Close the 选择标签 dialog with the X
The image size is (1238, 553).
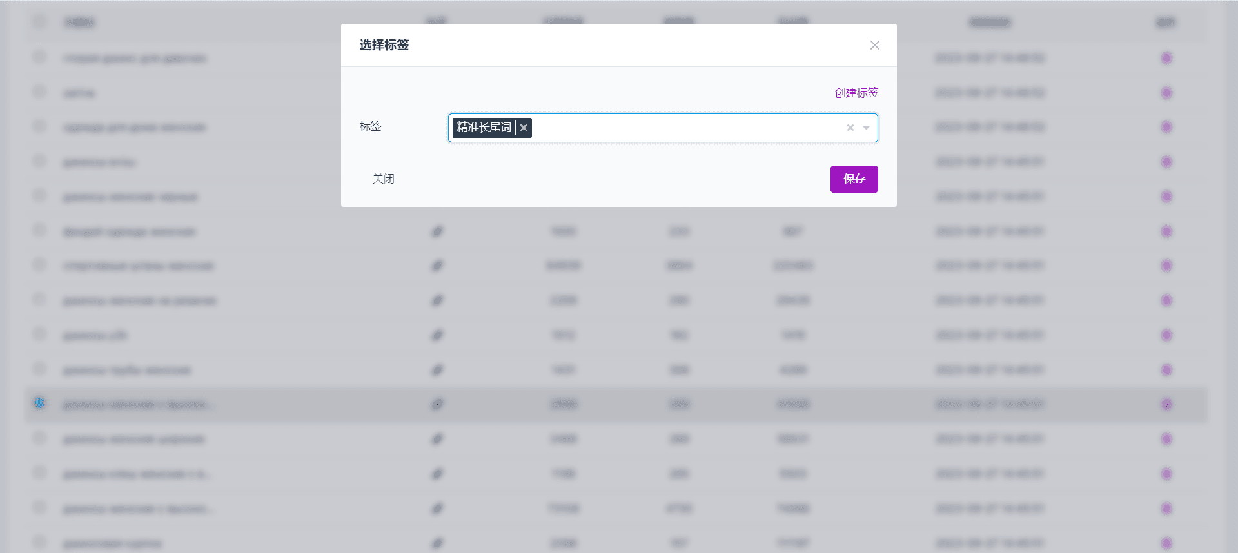point(874,45)
